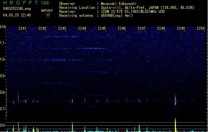208x132 pixels.
Task: Click time axis marker 2245
Action: click(x=102, y=28)
